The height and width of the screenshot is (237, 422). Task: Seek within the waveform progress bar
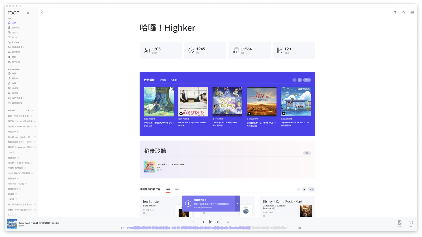211,228
